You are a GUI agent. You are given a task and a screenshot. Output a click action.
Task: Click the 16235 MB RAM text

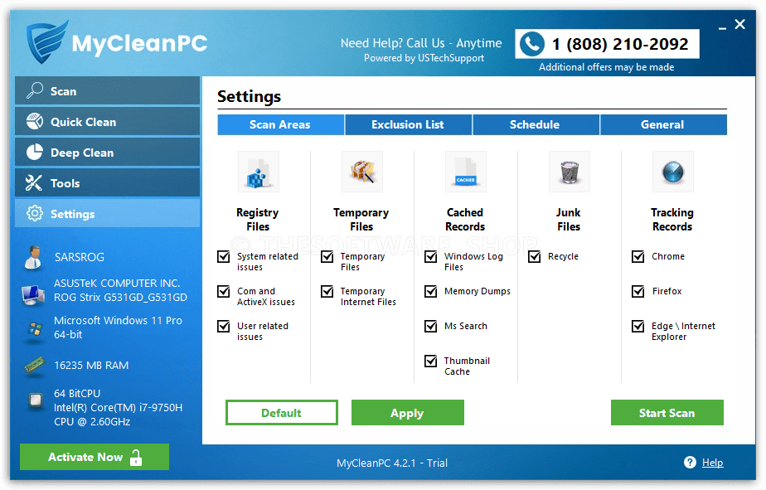click(x=91, y=366)
